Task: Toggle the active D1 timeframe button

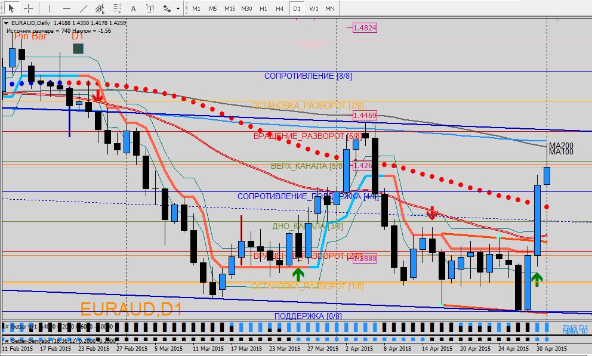Action: pyautogui.click(x=297, y=8)
